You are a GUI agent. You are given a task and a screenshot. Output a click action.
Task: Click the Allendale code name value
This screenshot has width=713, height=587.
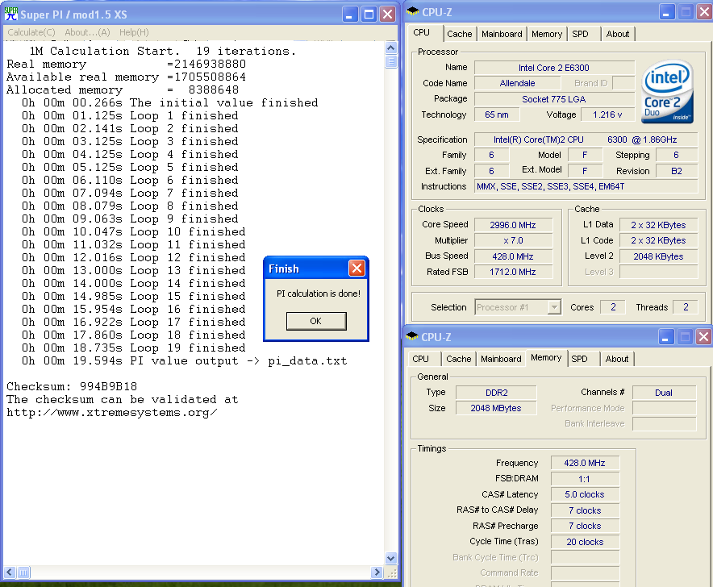(x=518, y=83)
